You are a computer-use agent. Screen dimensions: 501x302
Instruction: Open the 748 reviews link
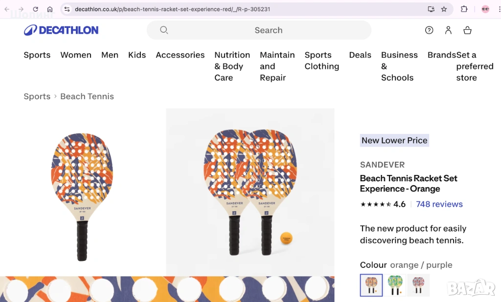[439, 204]
